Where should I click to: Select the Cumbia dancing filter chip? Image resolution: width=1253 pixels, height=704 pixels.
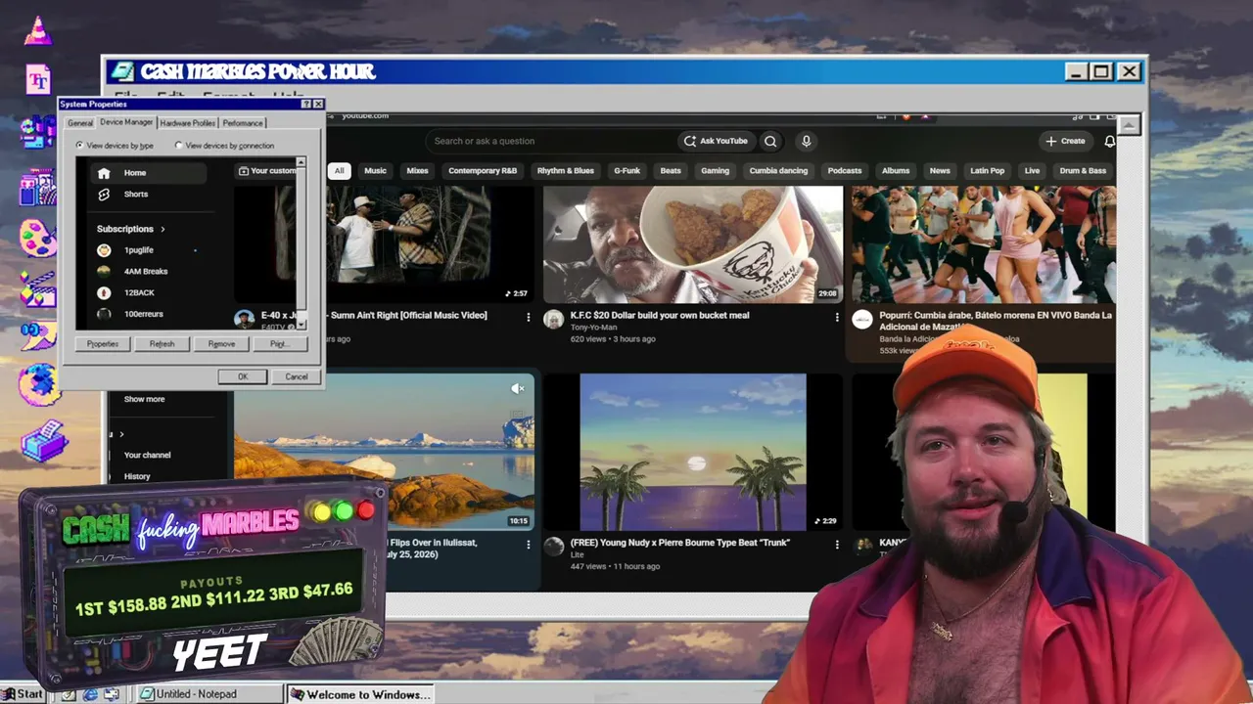(x=778, y=171)
